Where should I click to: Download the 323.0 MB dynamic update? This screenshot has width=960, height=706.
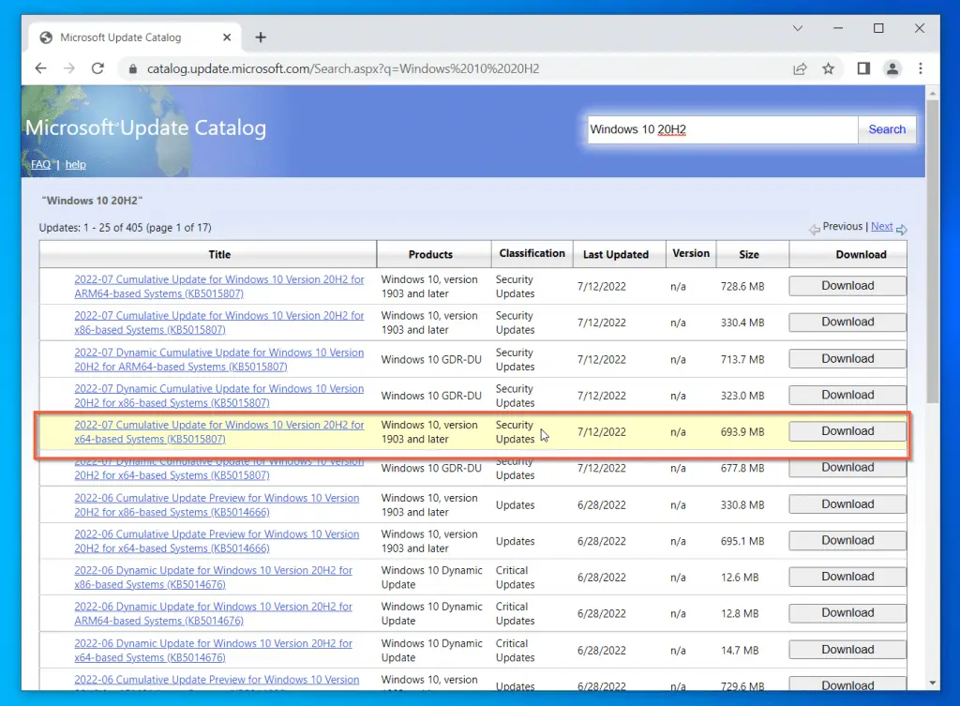click(847, 395)
